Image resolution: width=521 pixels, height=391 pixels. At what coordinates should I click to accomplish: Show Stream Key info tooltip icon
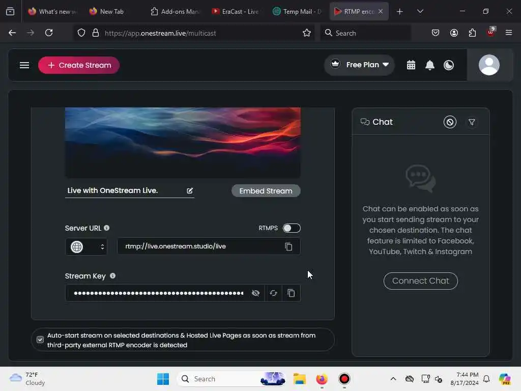(112, 276)
